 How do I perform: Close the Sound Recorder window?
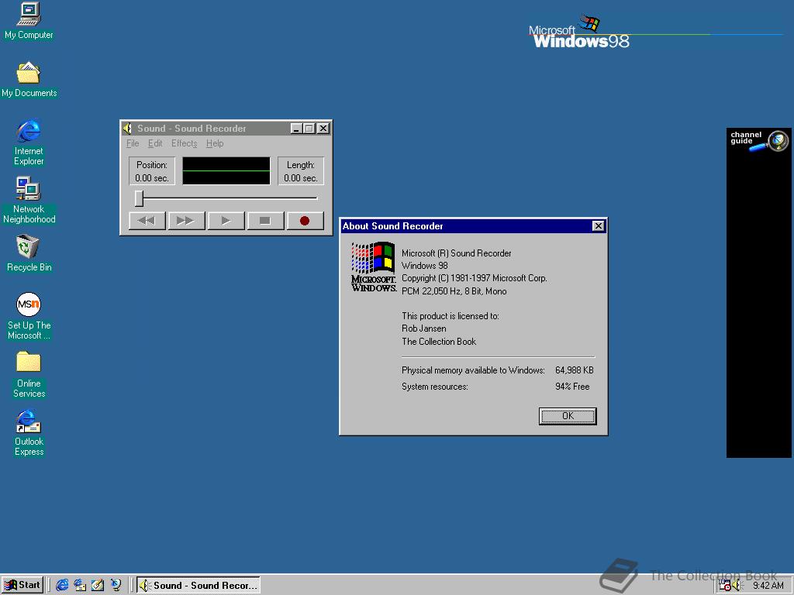pyautogui.click(x=323, y=129)
